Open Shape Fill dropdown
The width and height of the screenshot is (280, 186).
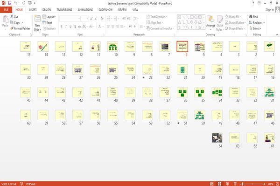pyautogui.click(x=233, y=17)
